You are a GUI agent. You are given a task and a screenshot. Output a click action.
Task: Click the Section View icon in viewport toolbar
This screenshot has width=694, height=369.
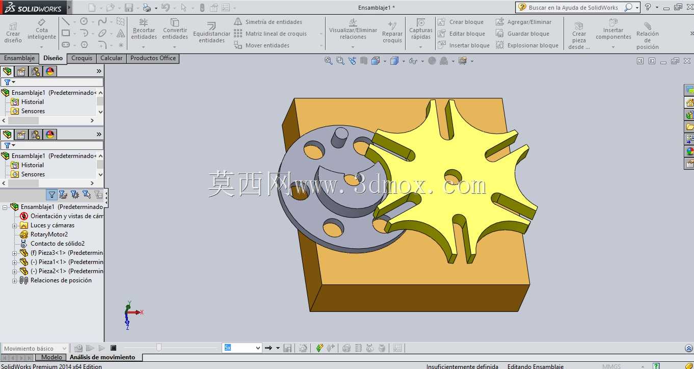pyautogui.click(x=364, y=61)
